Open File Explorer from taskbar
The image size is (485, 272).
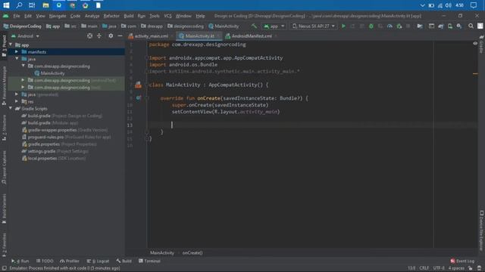45,5
